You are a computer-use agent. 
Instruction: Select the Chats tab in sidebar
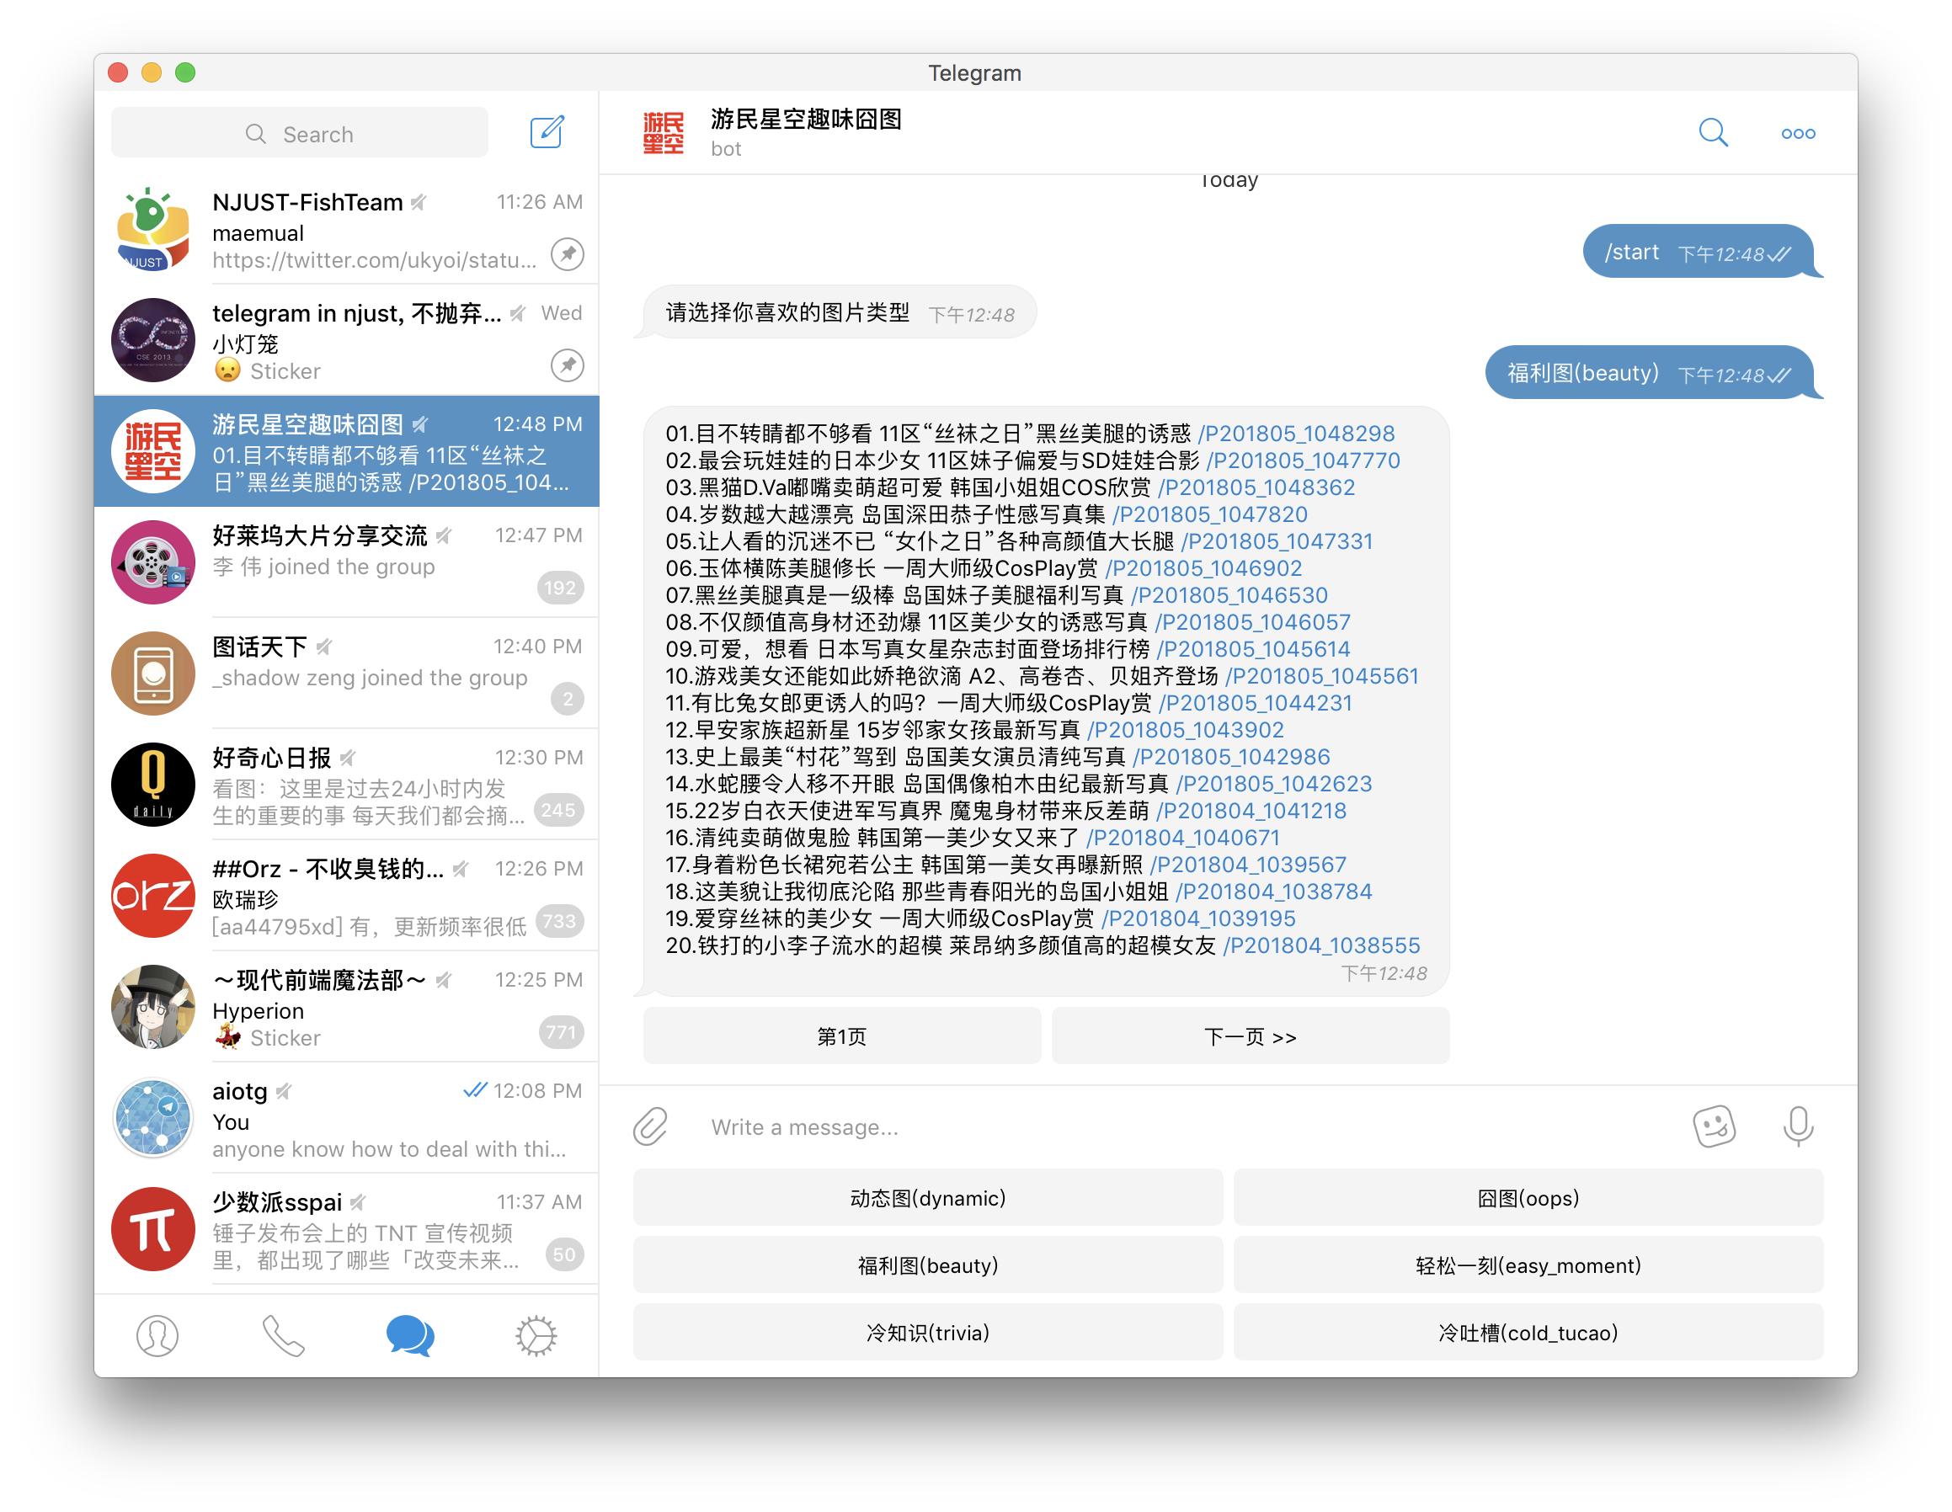[x=408, y=1333]
